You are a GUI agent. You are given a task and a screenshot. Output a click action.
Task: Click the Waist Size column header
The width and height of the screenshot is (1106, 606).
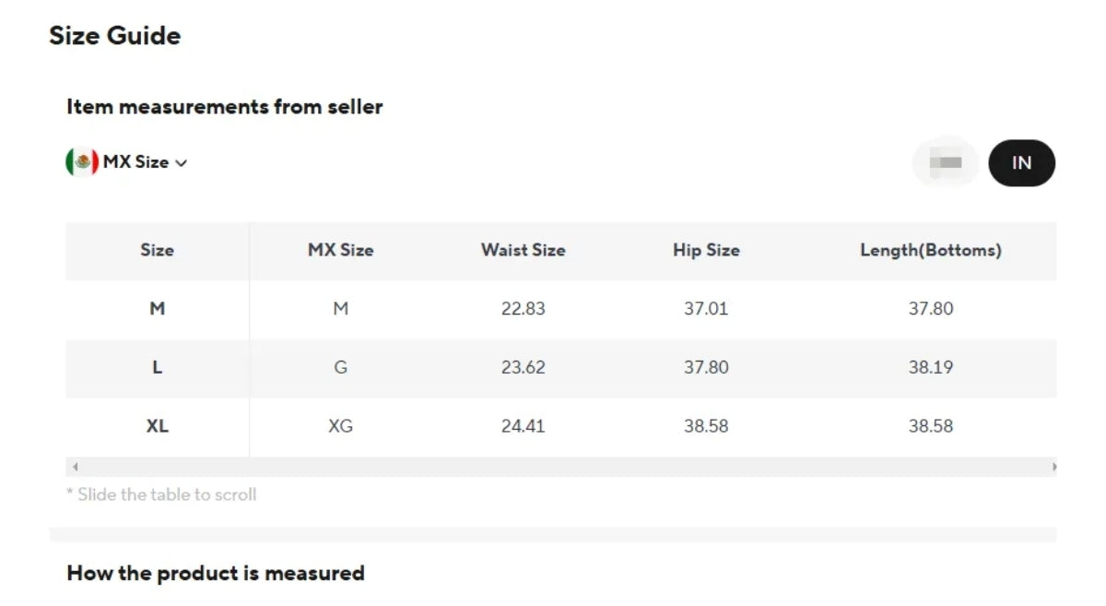click(523, 250)
